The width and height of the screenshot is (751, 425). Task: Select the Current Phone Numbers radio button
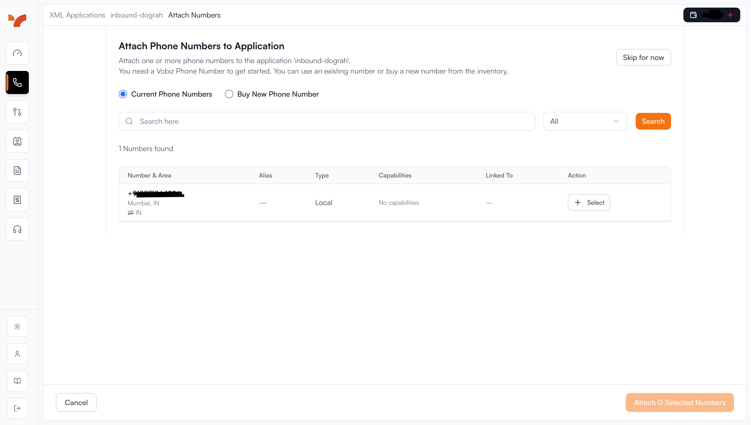123,94
